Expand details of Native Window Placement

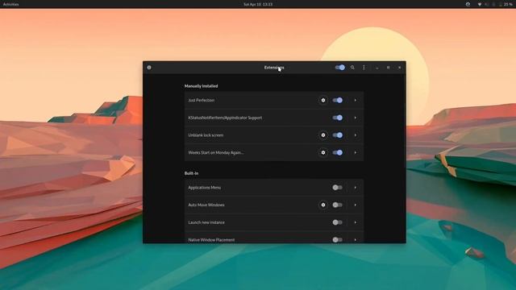tap(355, 240)
